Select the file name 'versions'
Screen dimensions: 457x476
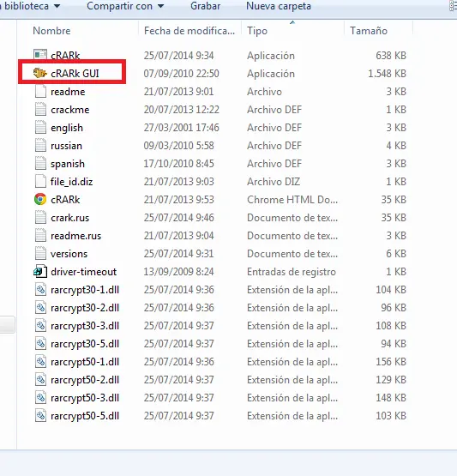69,254
